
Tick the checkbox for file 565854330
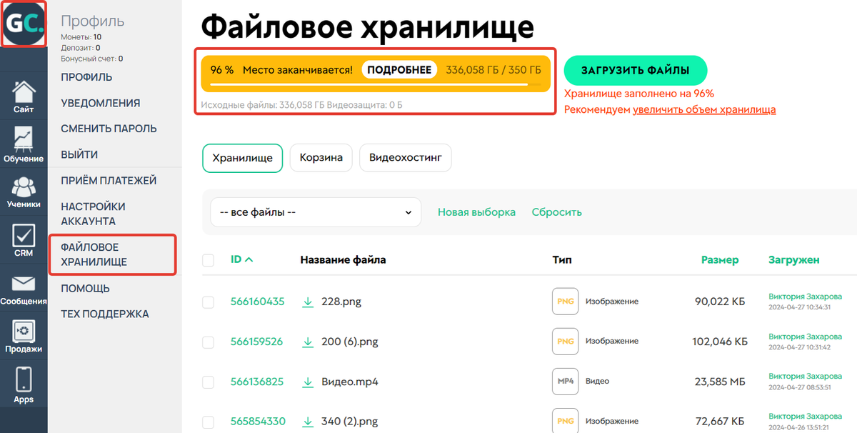point(208,422)
